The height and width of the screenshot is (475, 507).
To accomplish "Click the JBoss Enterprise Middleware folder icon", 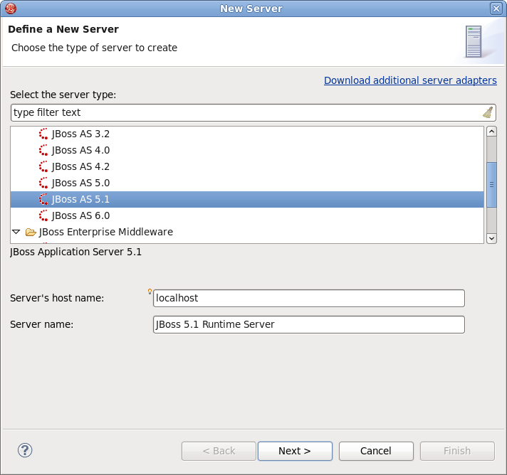I will coord(31,232).
